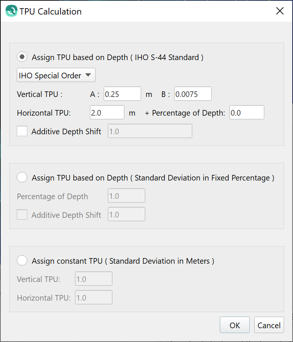Image resolution: width=293 pixels, height=342 pixels.
Task: Click the Vertical TPU A value field
Action: click(122, 94)
